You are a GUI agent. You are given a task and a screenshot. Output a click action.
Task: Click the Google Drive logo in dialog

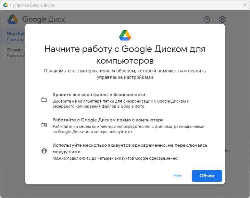coord(125,35)
